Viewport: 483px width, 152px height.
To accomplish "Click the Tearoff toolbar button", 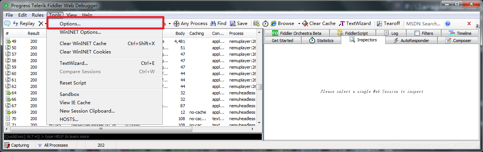I will tap(388, 24).
